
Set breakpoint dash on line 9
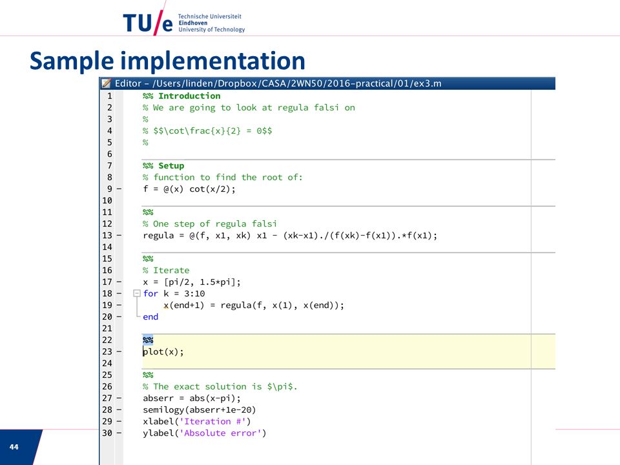coord(119,189)
